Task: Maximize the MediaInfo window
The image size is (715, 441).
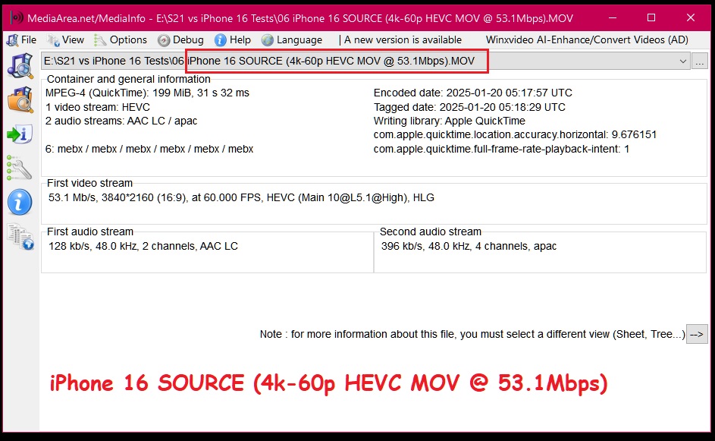Action: [x=651, y=17]
